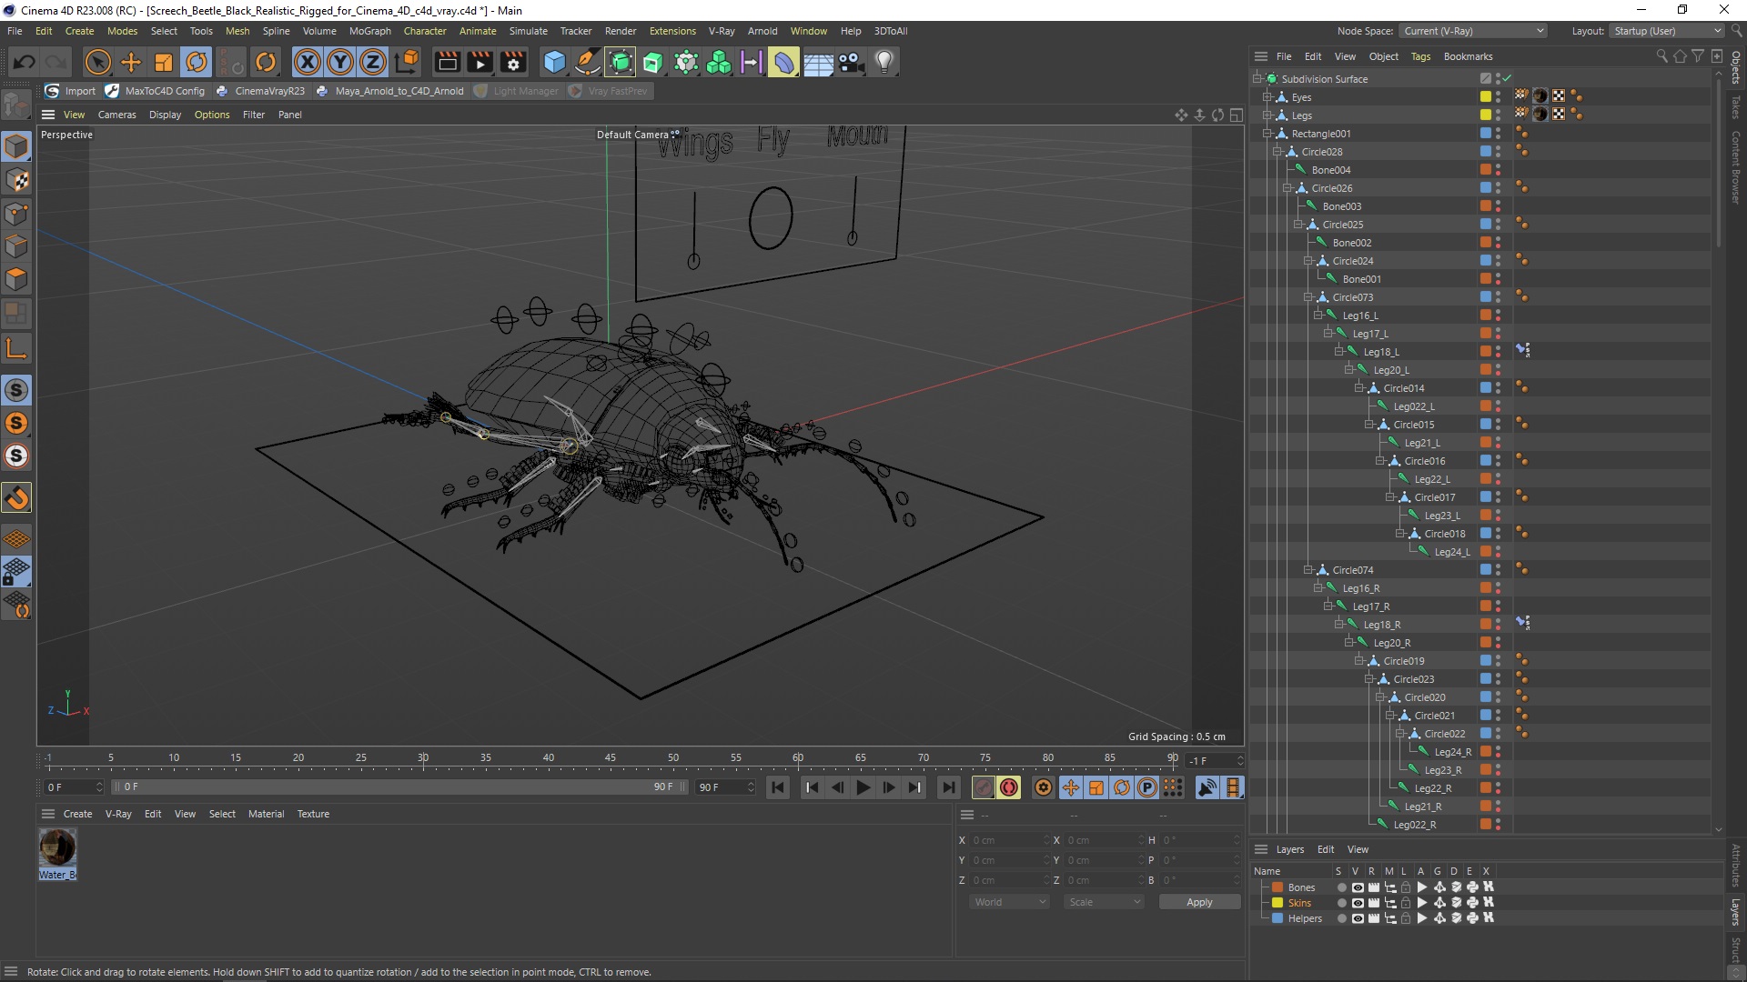Click Bones layer orange color swatch
This screenshot has height=982, width=1747.
click(1277, 887)
